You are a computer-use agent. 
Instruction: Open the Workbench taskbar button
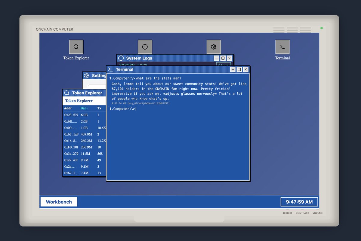[59, 202]
